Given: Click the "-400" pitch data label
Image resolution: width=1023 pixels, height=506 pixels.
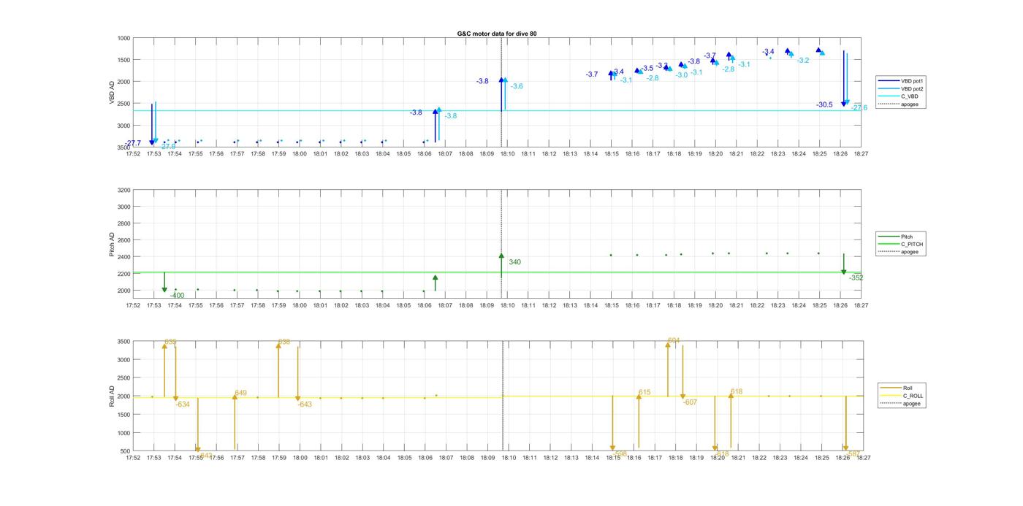Looking at the screenshot, I should click(177, 296).
